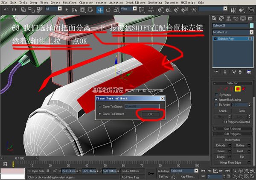256x180 pixels.
Task: Click the Grow selection button
Action: pyautogui.click(x=242, y=111)
